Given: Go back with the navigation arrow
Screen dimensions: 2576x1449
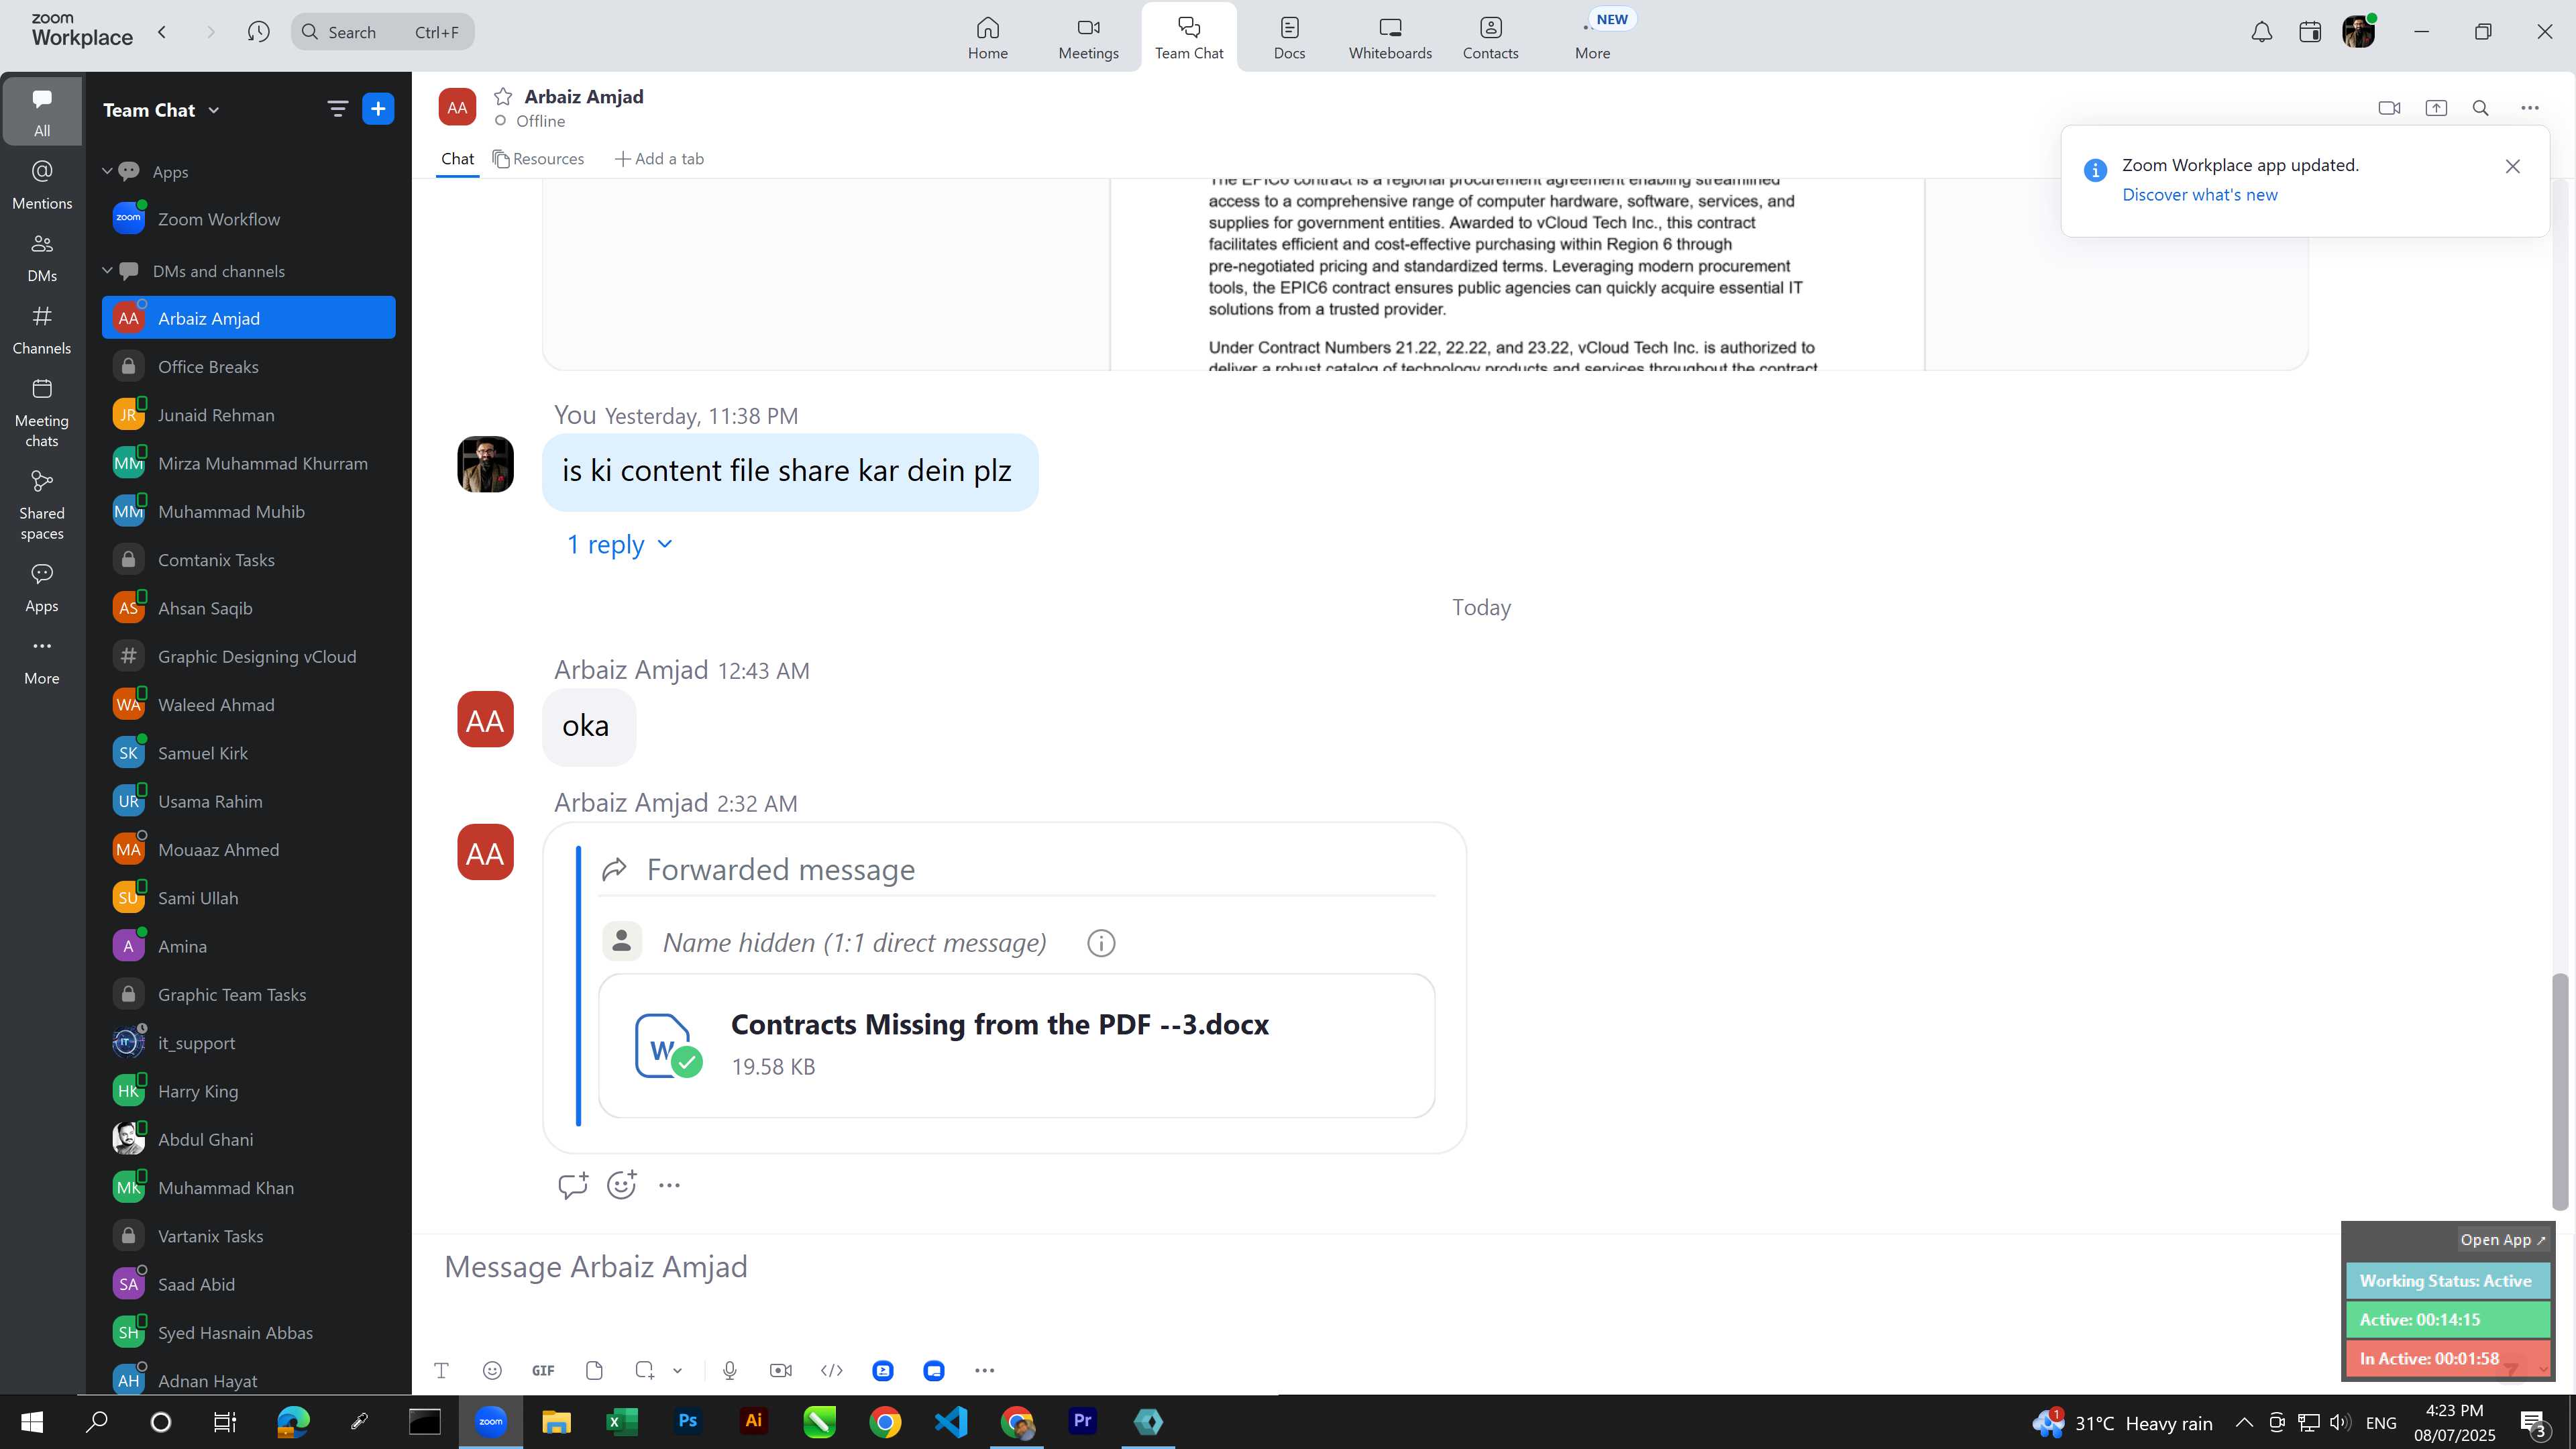Looking at the screenshot, I should (162, 32).
